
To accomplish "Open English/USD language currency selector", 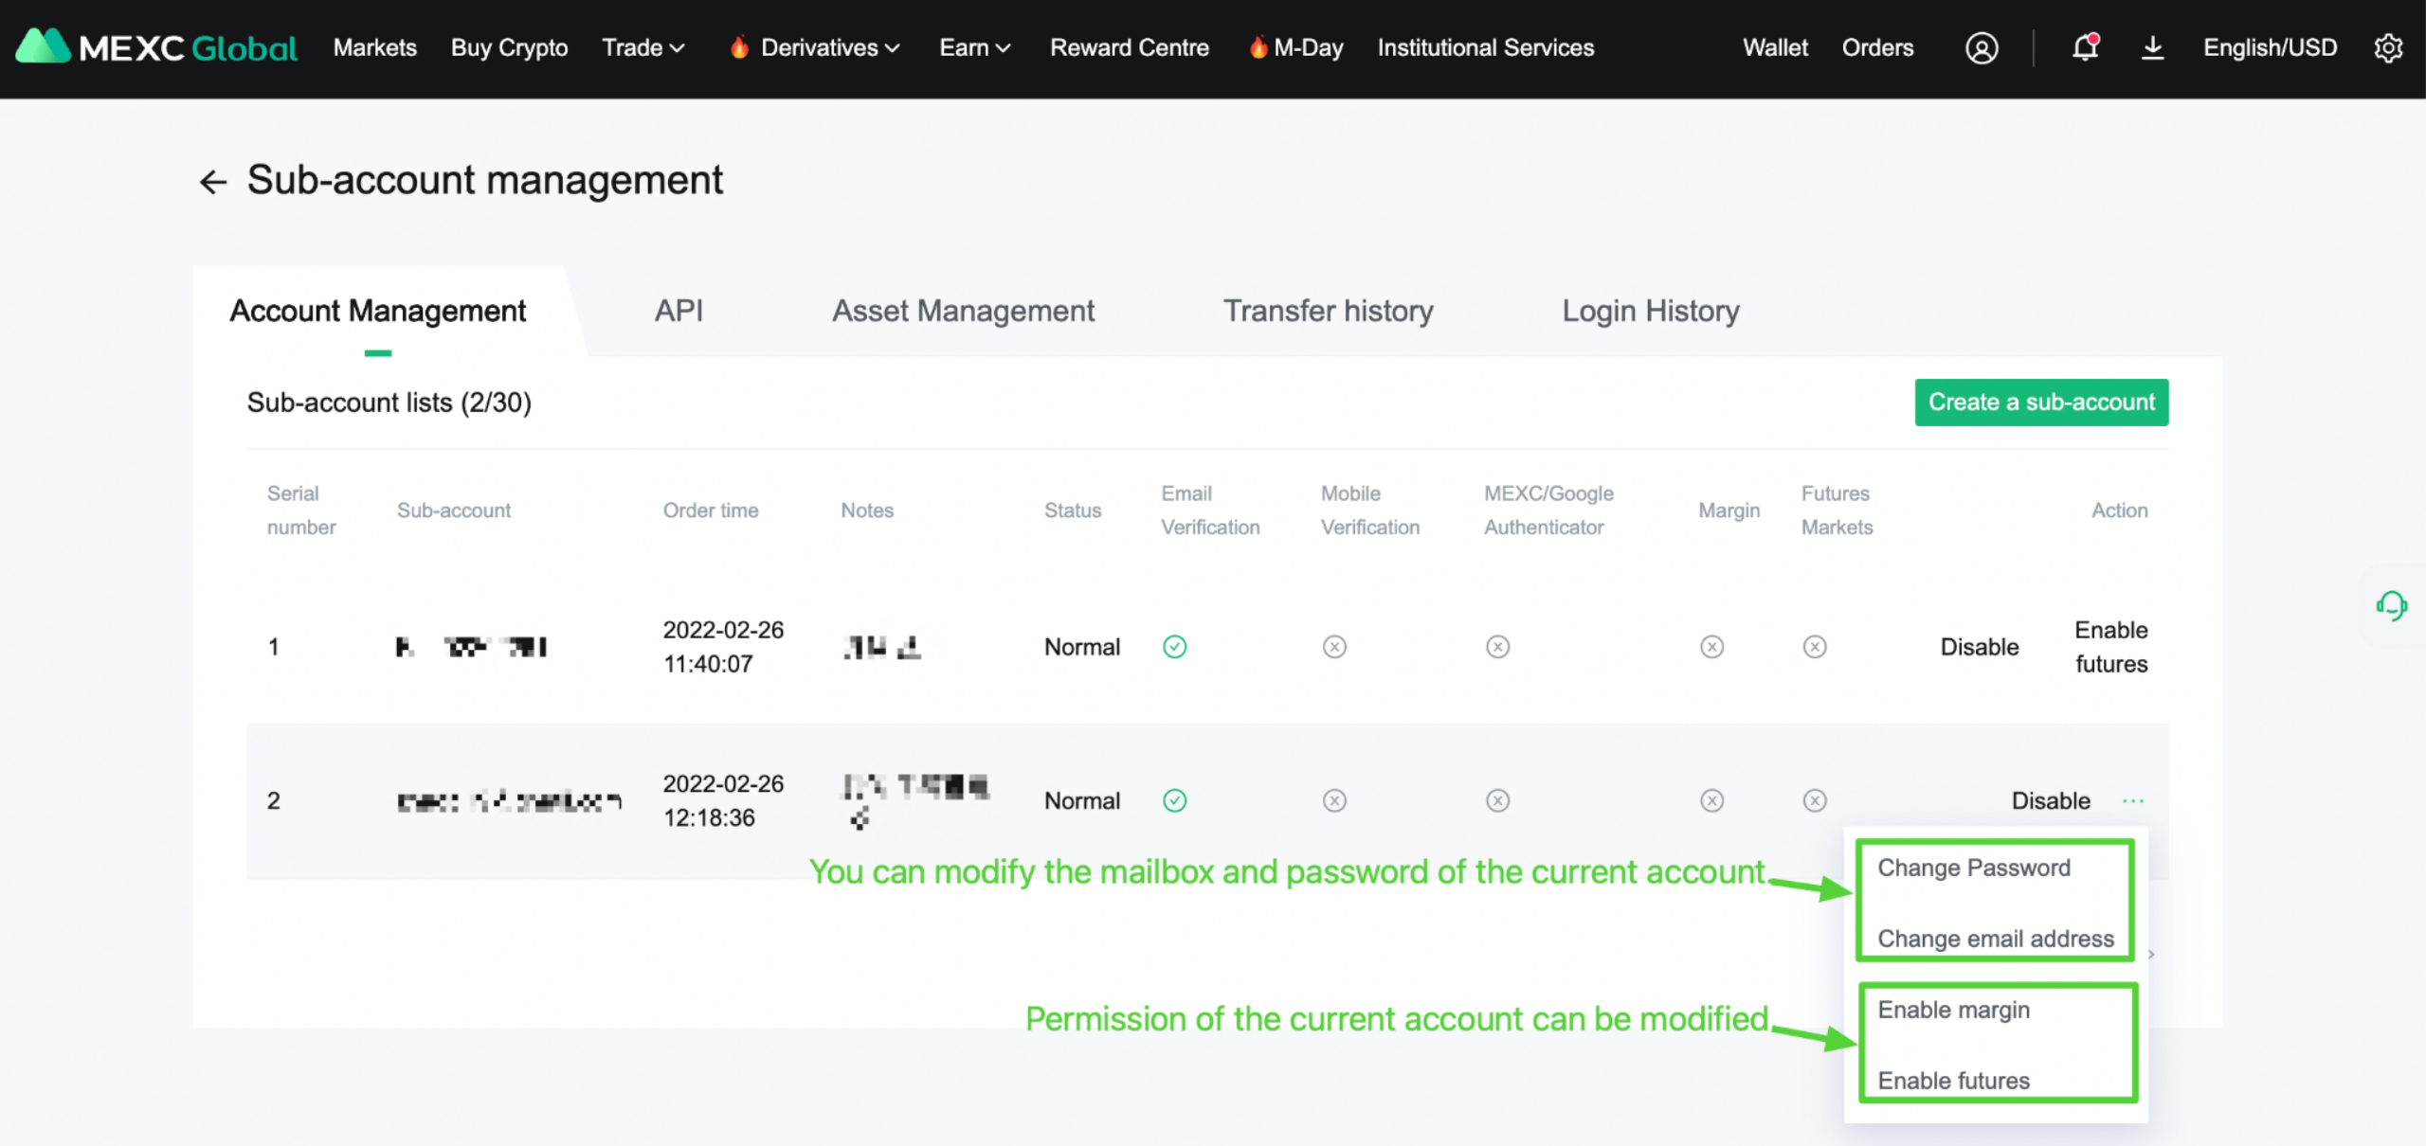I will [x=2269, y=47].
